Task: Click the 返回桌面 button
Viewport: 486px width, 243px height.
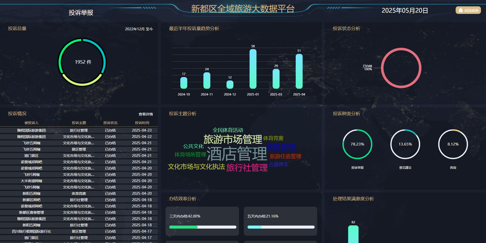Action: point(468,10)
